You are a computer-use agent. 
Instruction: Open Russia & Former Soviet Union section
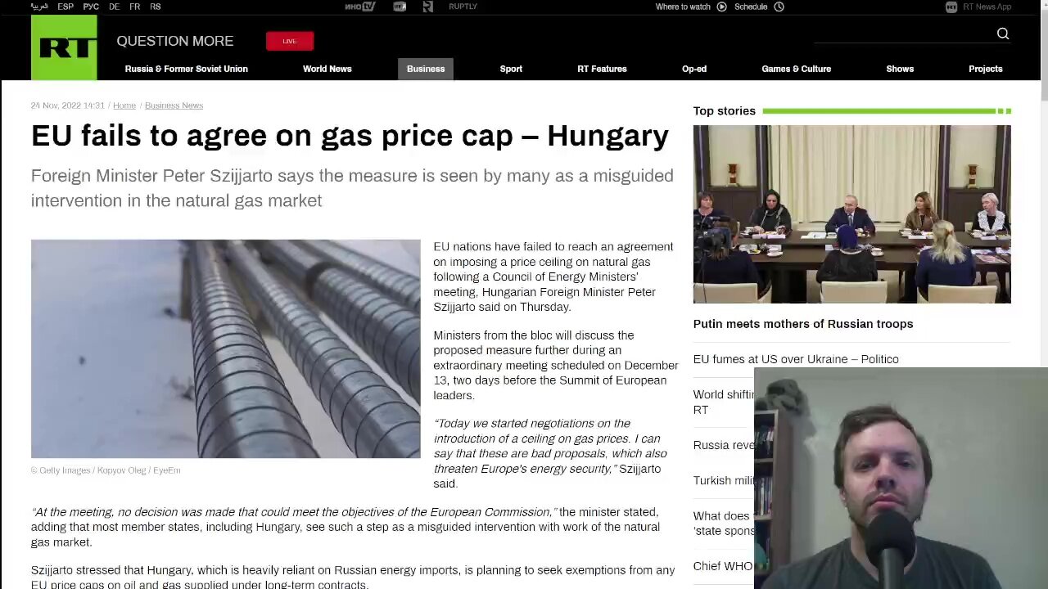(x=187, y=69)
